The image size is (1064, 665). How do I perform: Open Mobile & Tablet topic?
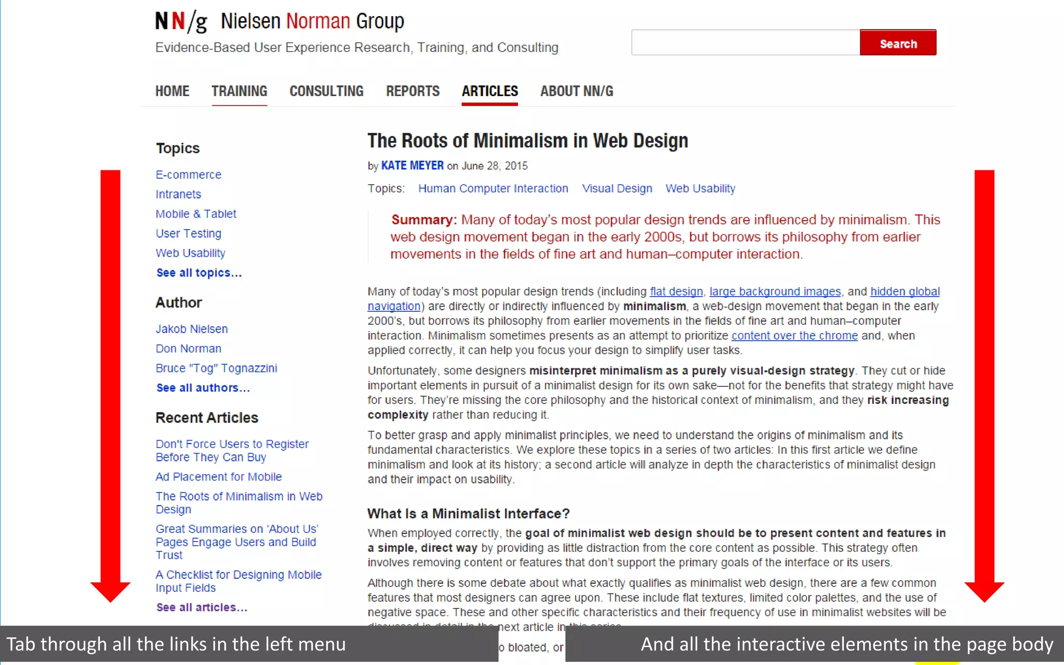[x=196, y=214]
